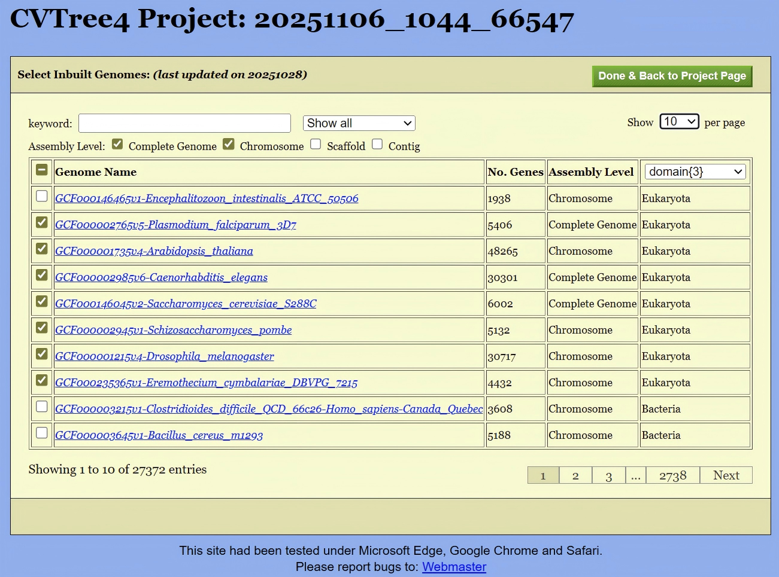
Task: Enable the Contig assembly level filter
Action: (377, 144)
